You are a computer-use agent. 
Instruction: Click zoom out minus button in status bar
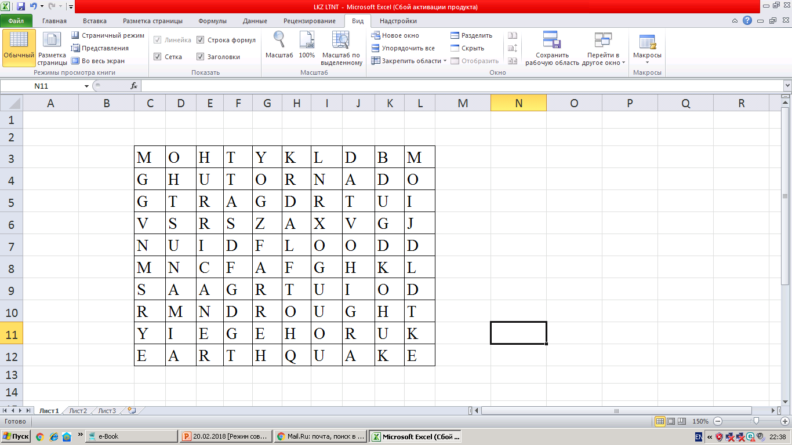click(x=718, y=421)
